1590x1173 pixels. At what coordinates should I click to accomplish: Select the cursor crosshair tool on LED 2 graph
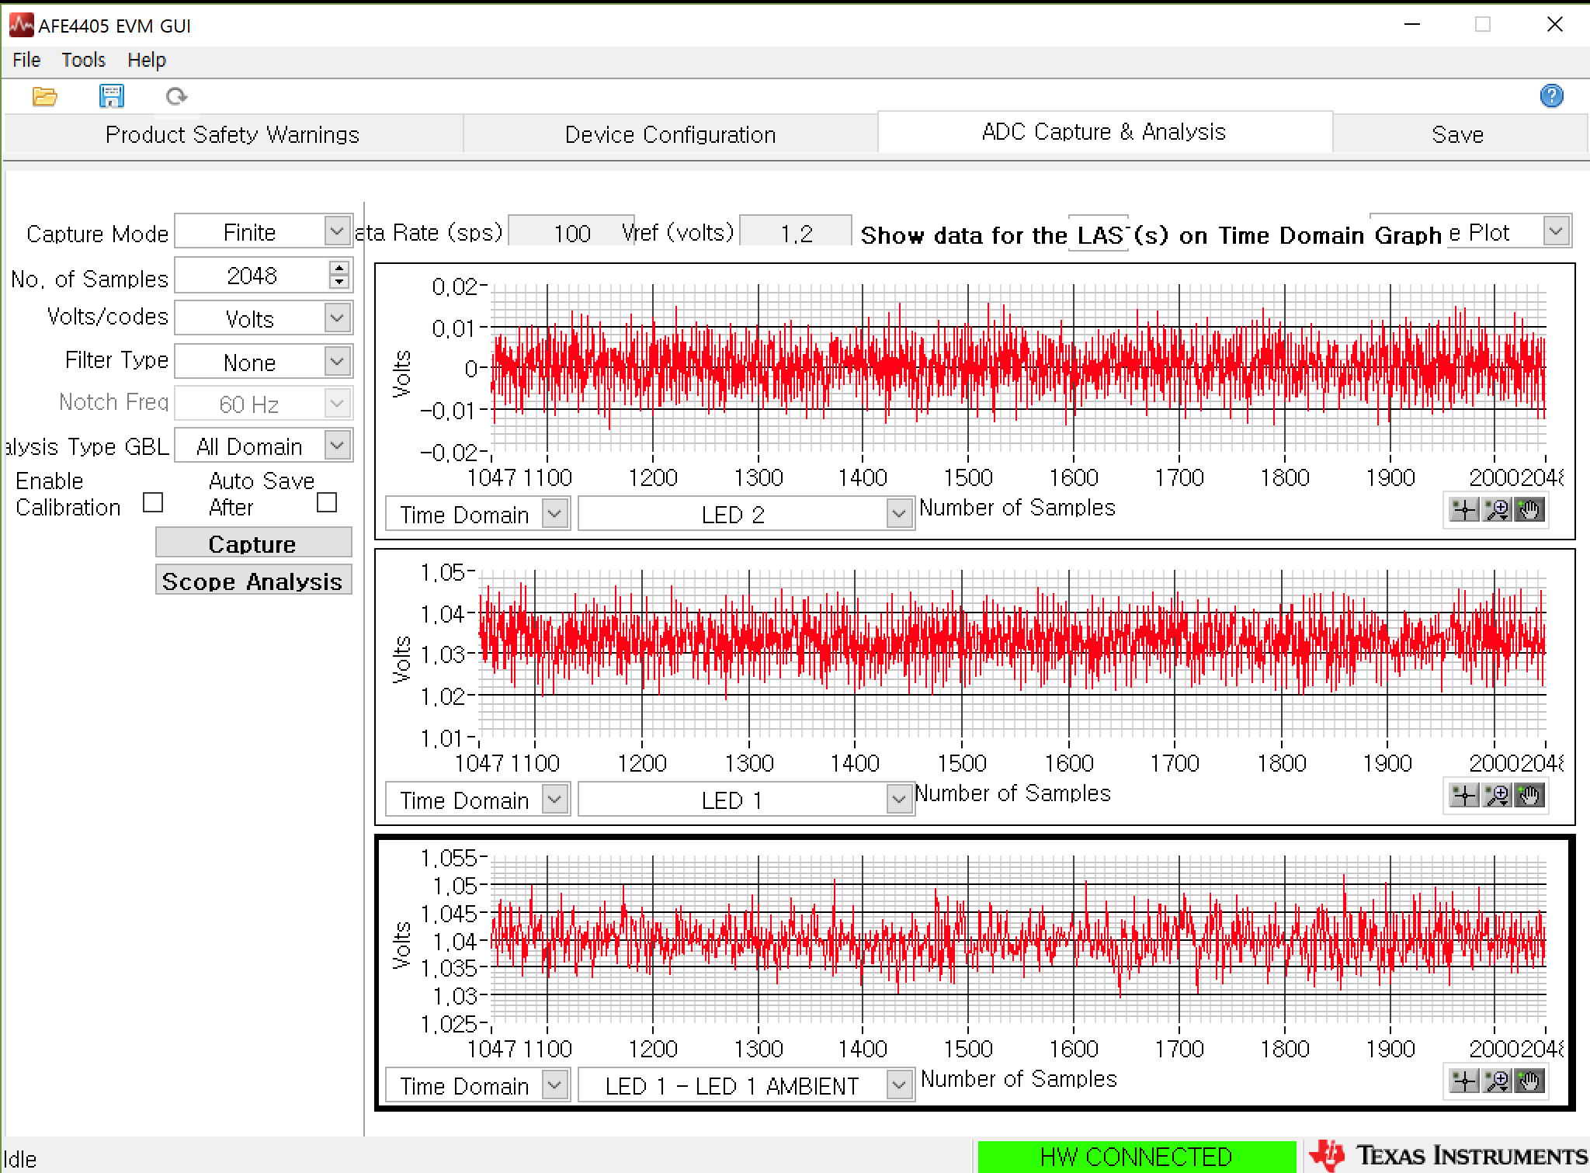click(1464, 510)
